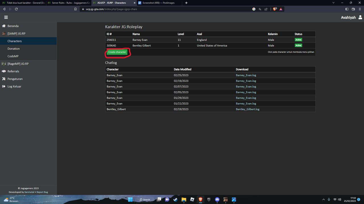Open File Explorer from the taskbar
The width and height of the screenshot is (364, 204).
click(x=184, y=199)
